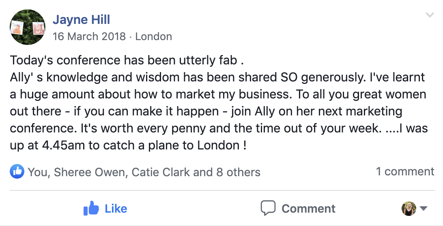Expand the dropdown arrow beside small avatar
Screen dimensions: 443x226
[423, 209]
